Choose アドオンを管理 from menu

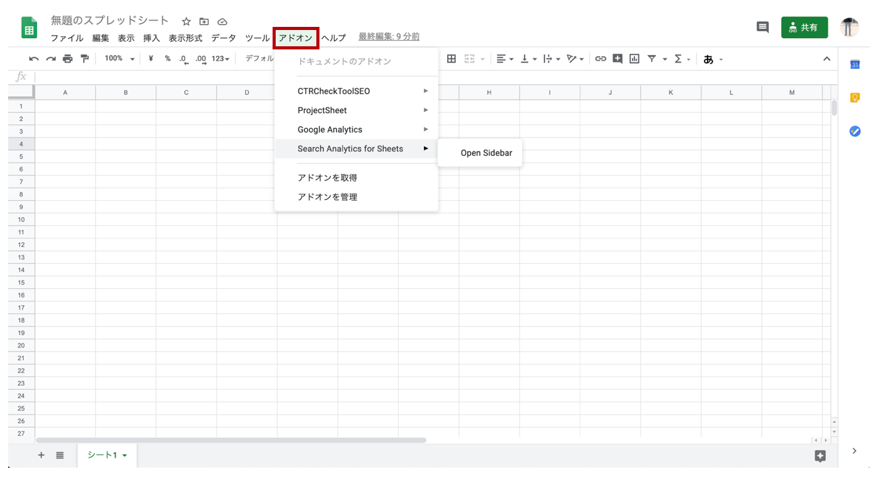coord(356,197)
